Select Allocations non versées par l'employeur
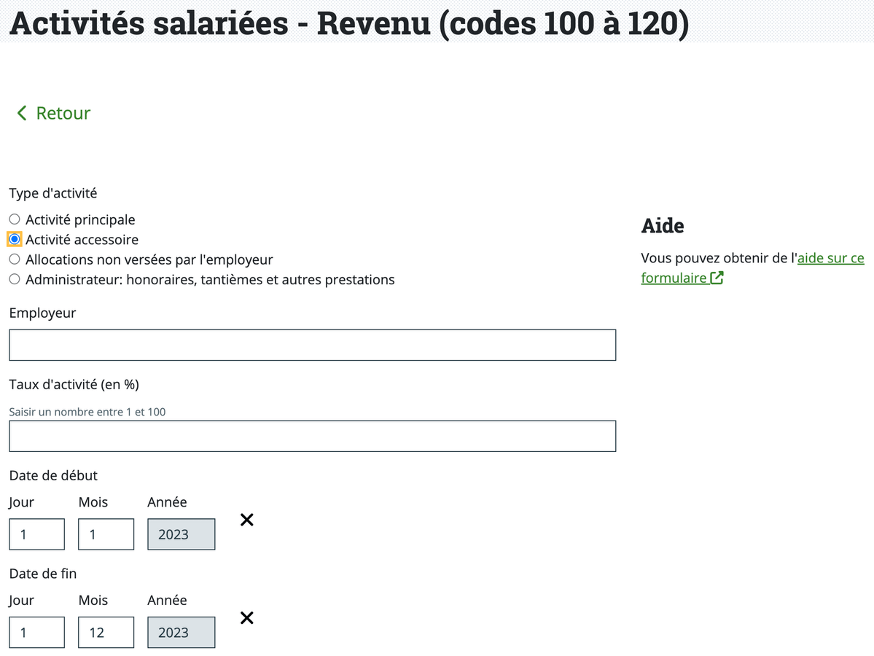874x656 pixels. click(x=14, y=259)
